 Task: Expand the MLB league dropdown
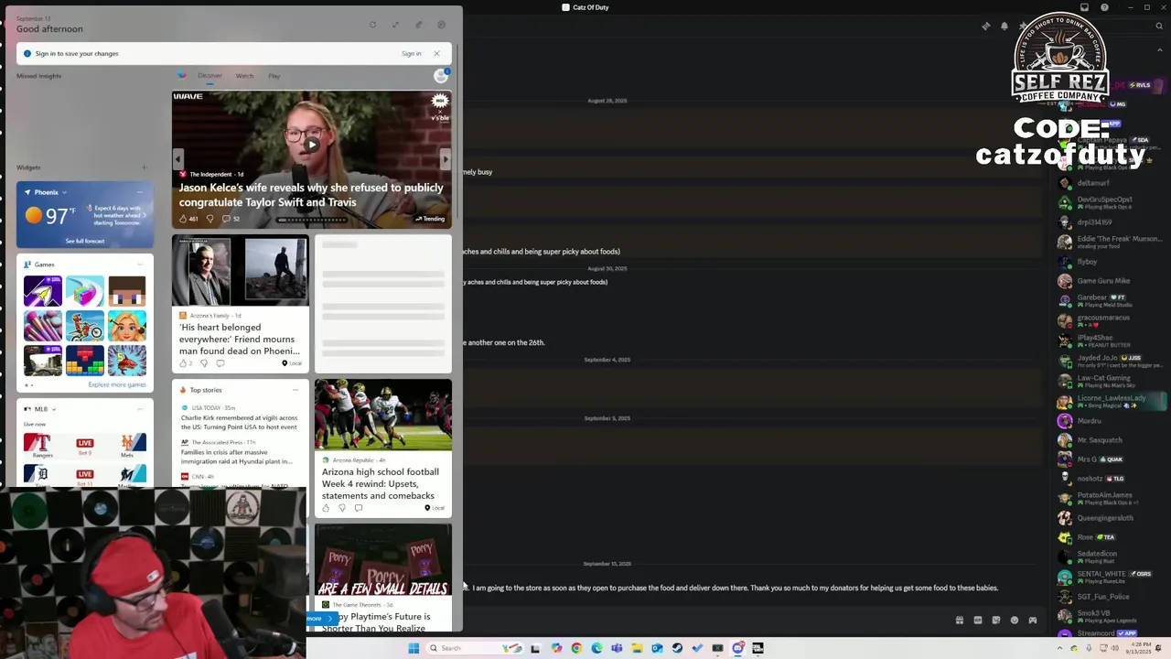pos(54,409)
